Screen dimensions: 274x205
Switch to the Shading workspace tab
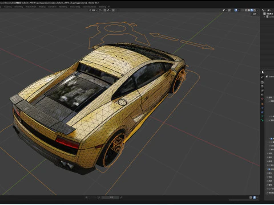pyautogui.click(x=42, y=7)
